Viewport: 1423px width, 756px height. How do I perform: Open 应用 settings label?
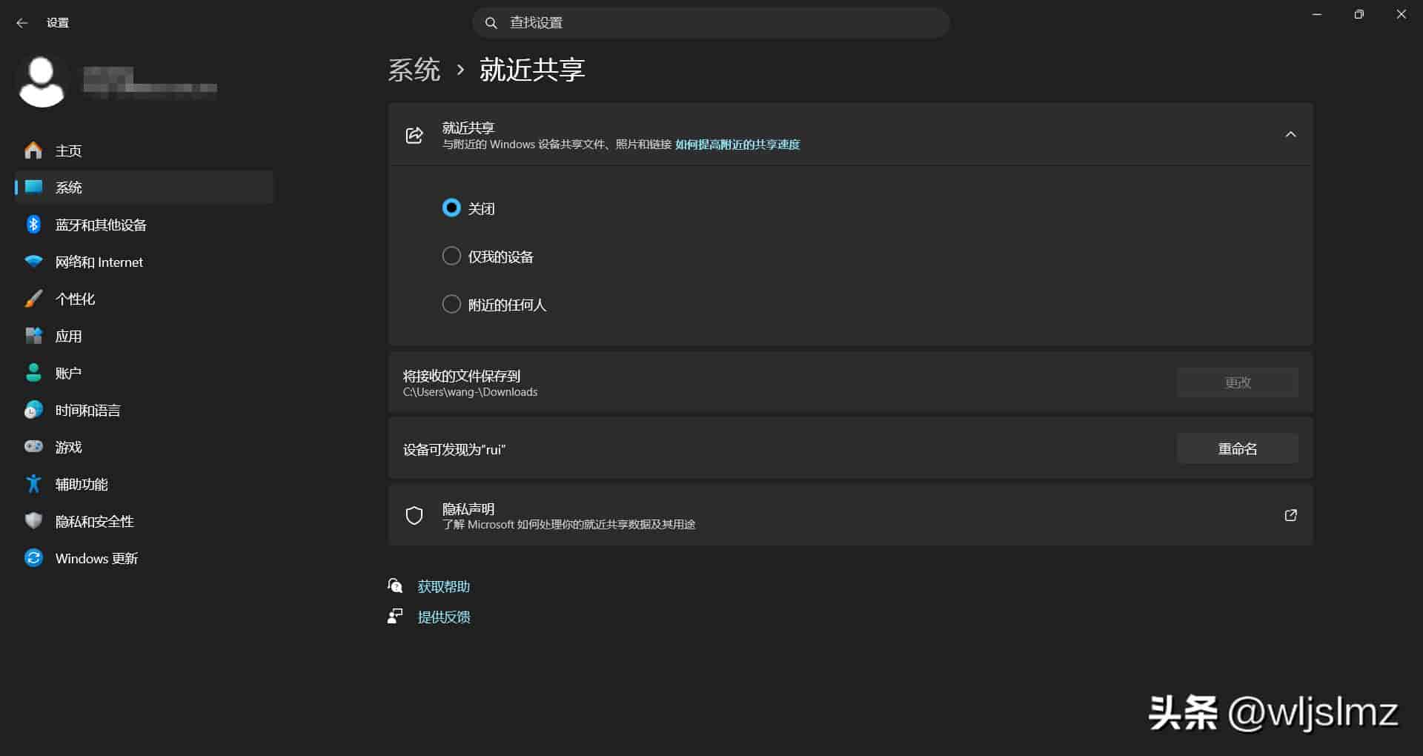[x=68, y=336]
